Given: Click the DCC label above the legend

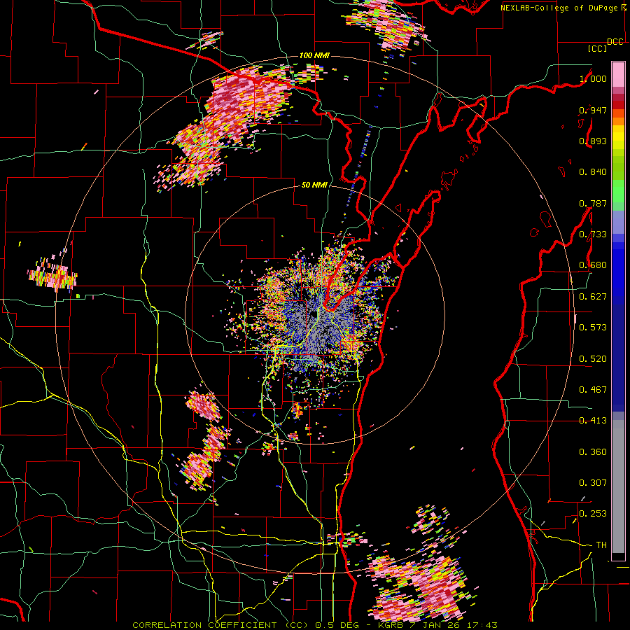Looking at the screenshot, I should pyautogui.click(x=615, y=42).
